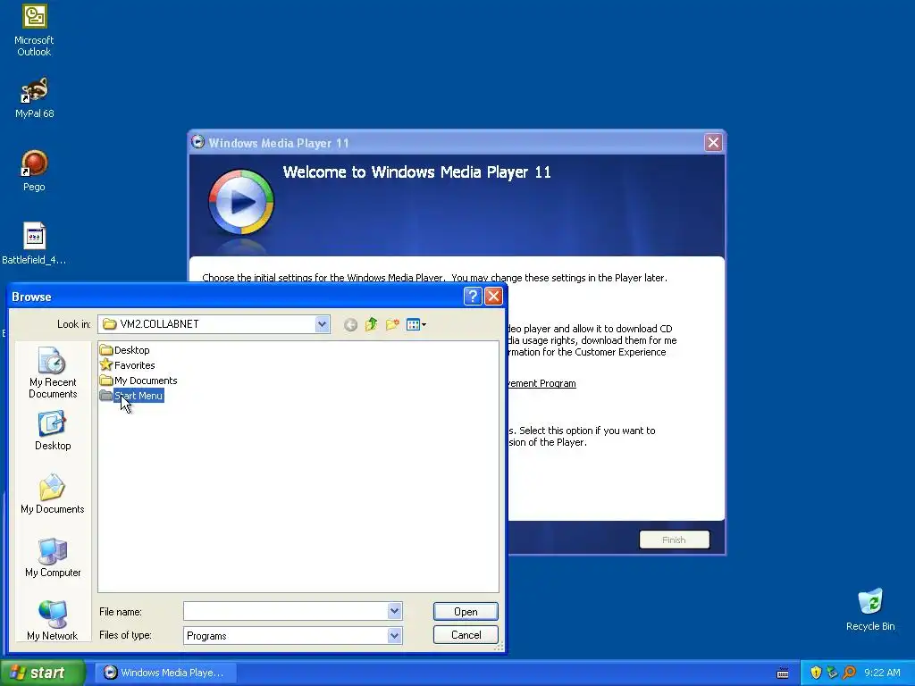915x686 pixels.
Task: Go to My Network in Browse places bar
Action: pos(53,621)
